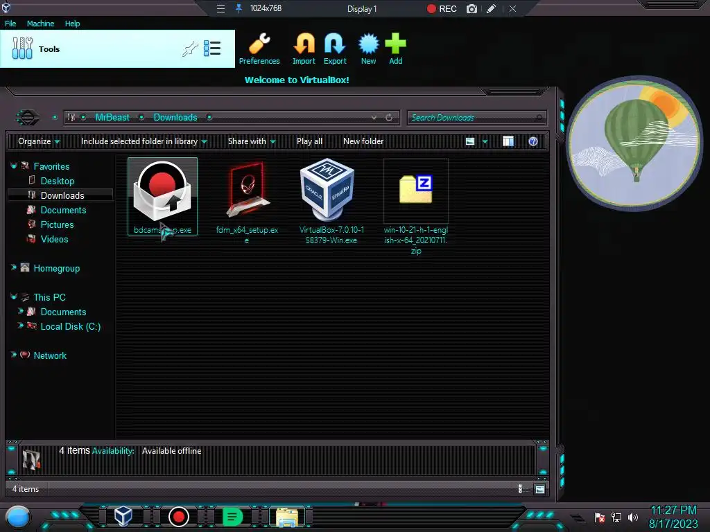This screenshot has height=532, width=710.
Task: Click Downloads in the address path
Action: tap(175, 117)
